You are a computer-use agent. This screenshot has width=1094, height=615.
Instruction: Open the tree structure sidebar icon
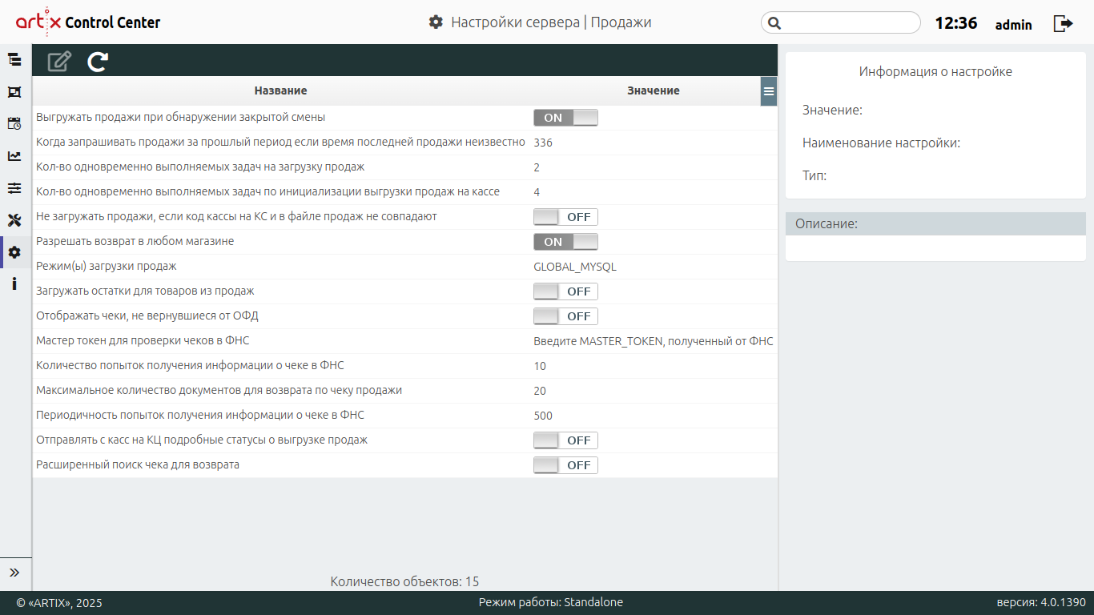[x=14, y=59]
